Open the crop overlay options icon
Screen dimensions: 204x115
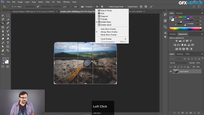97,6
